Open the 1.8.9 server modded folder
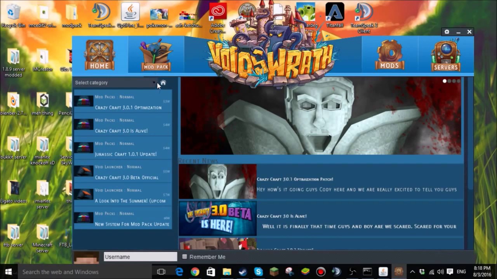The image size is (497, 279). tap(14, 62)
